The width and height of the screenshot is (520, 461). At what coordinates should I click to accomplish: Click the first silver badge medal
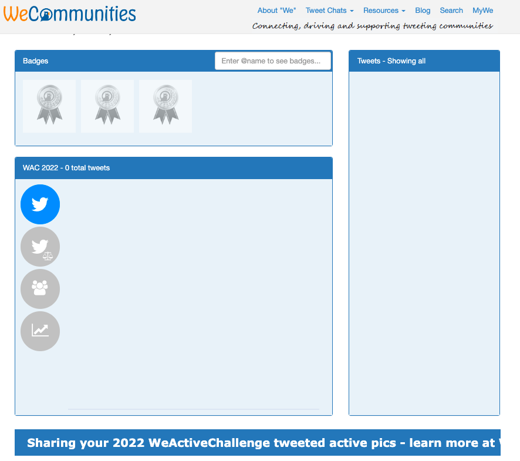click(49, 106)
